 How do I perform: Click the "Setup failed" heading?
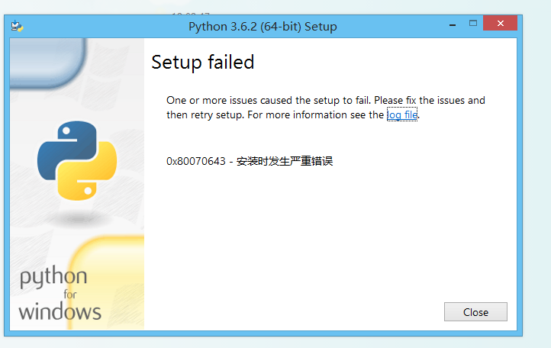(x=202, y=63)
